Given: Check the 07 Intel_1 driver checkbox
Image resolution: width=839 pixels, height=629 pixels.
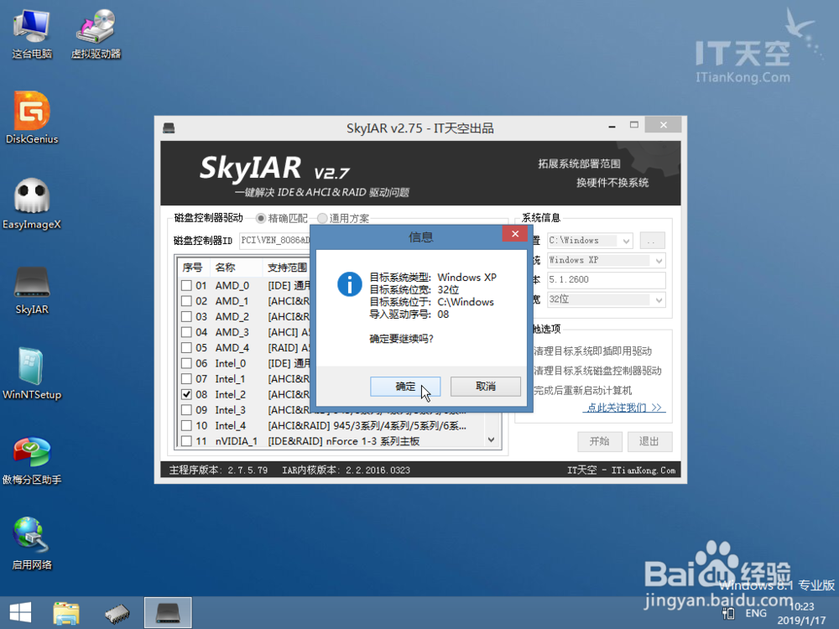Looking at the screenshot, I should [186, 379].
